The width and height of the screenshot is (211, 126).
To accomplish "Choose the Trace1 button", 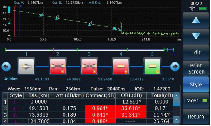I will (x=196, y=100).
